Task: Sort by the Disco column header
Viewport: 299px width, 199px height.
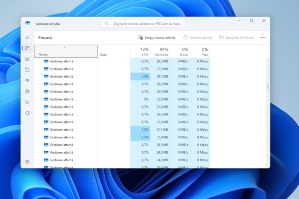Action: [180, 51]
